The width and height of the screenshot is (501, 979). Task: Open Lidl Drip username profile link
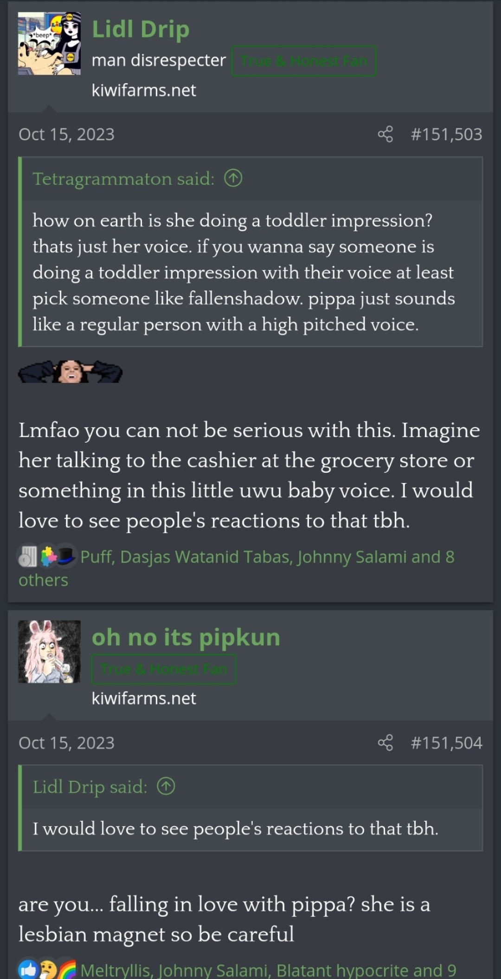point(141,29)
